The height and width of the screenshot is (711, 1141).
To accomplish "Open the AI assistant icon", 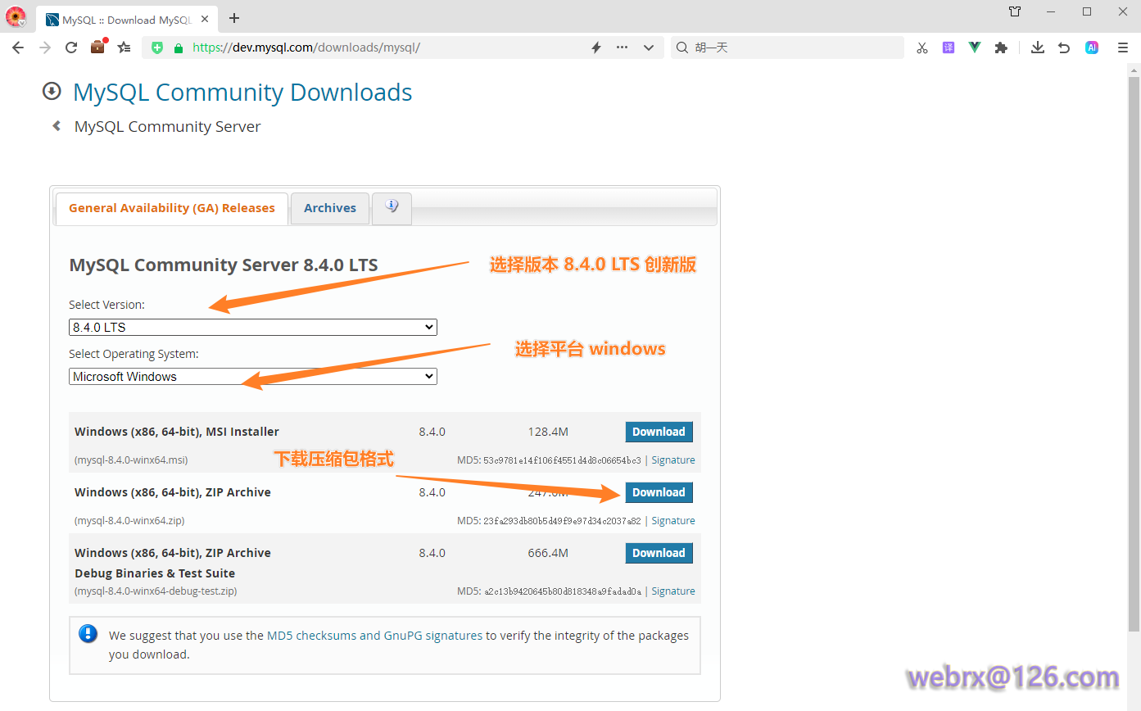I will tap(1092, 48).
